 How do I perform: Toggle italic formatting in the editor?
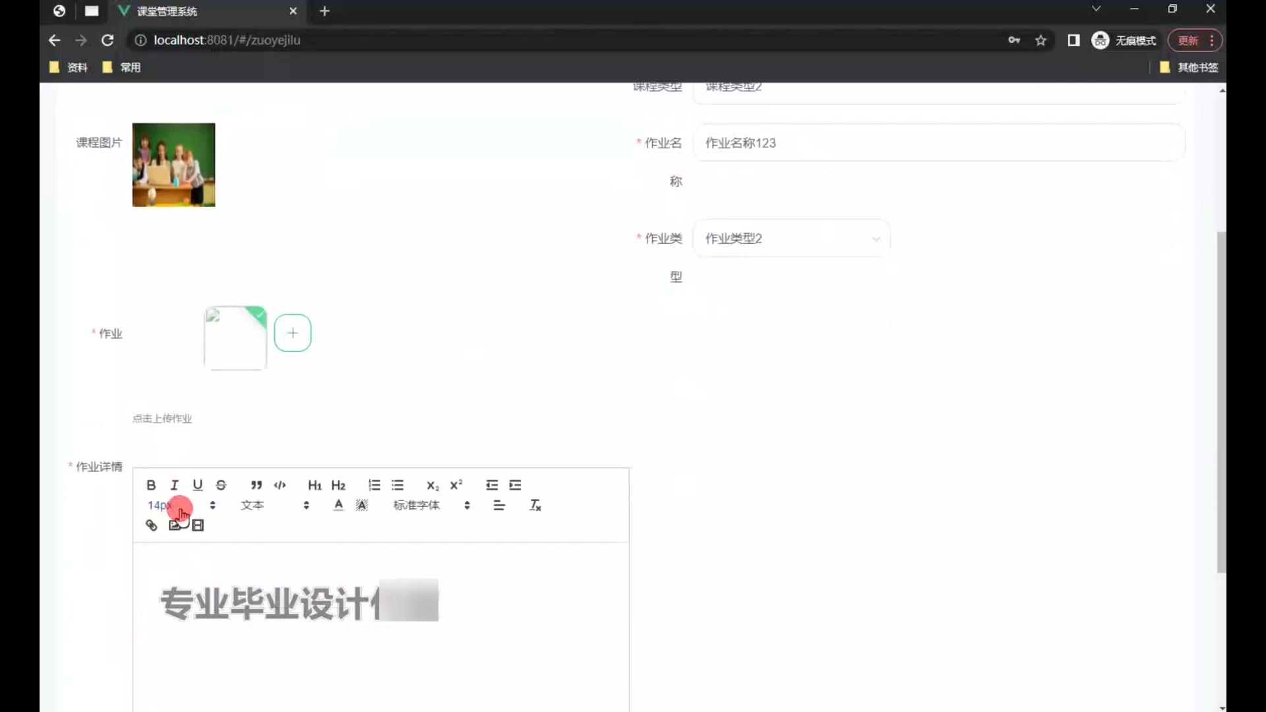tap(175, 485)
